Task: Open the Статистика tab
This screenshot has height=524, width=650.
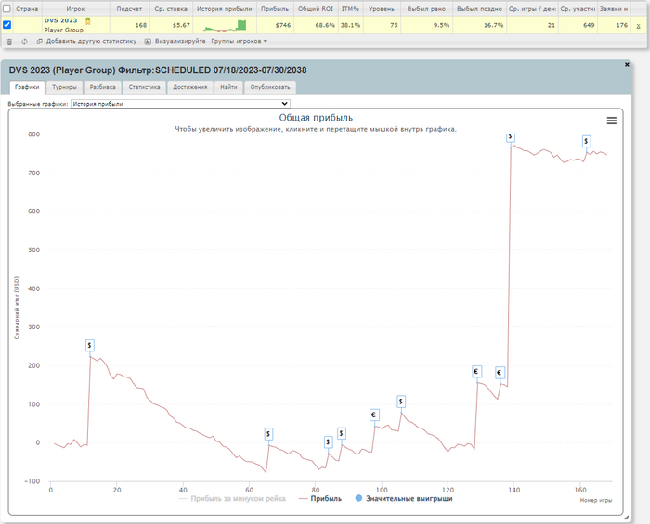Action: (144, 87)
